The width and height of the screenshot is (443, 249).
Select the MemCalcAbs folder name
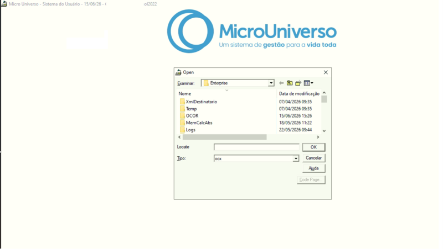[199, 123]
